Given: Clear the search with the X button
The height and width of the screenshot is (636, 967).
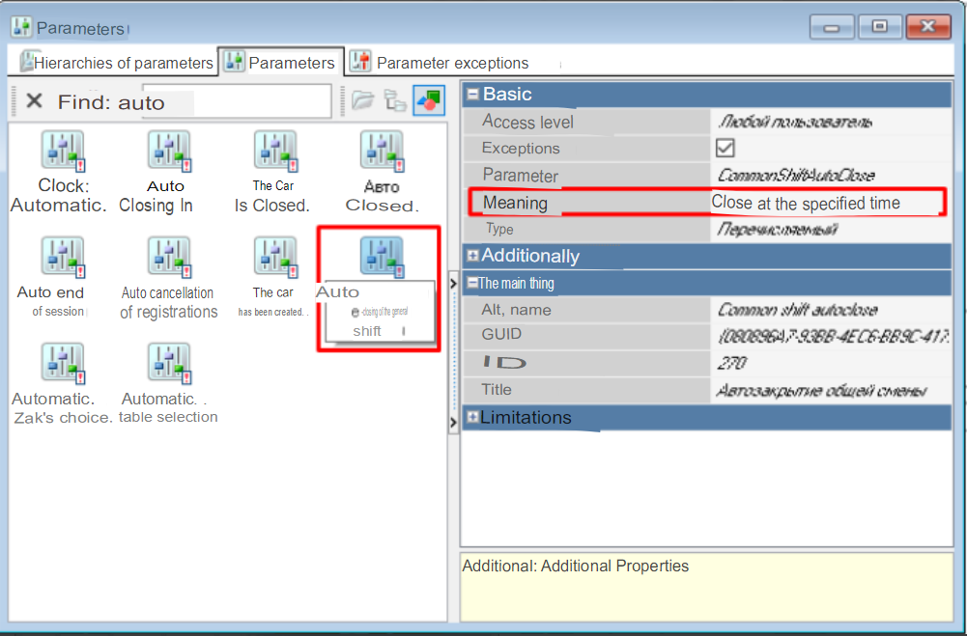Looking at the screenshot, I should pos(35,101).
